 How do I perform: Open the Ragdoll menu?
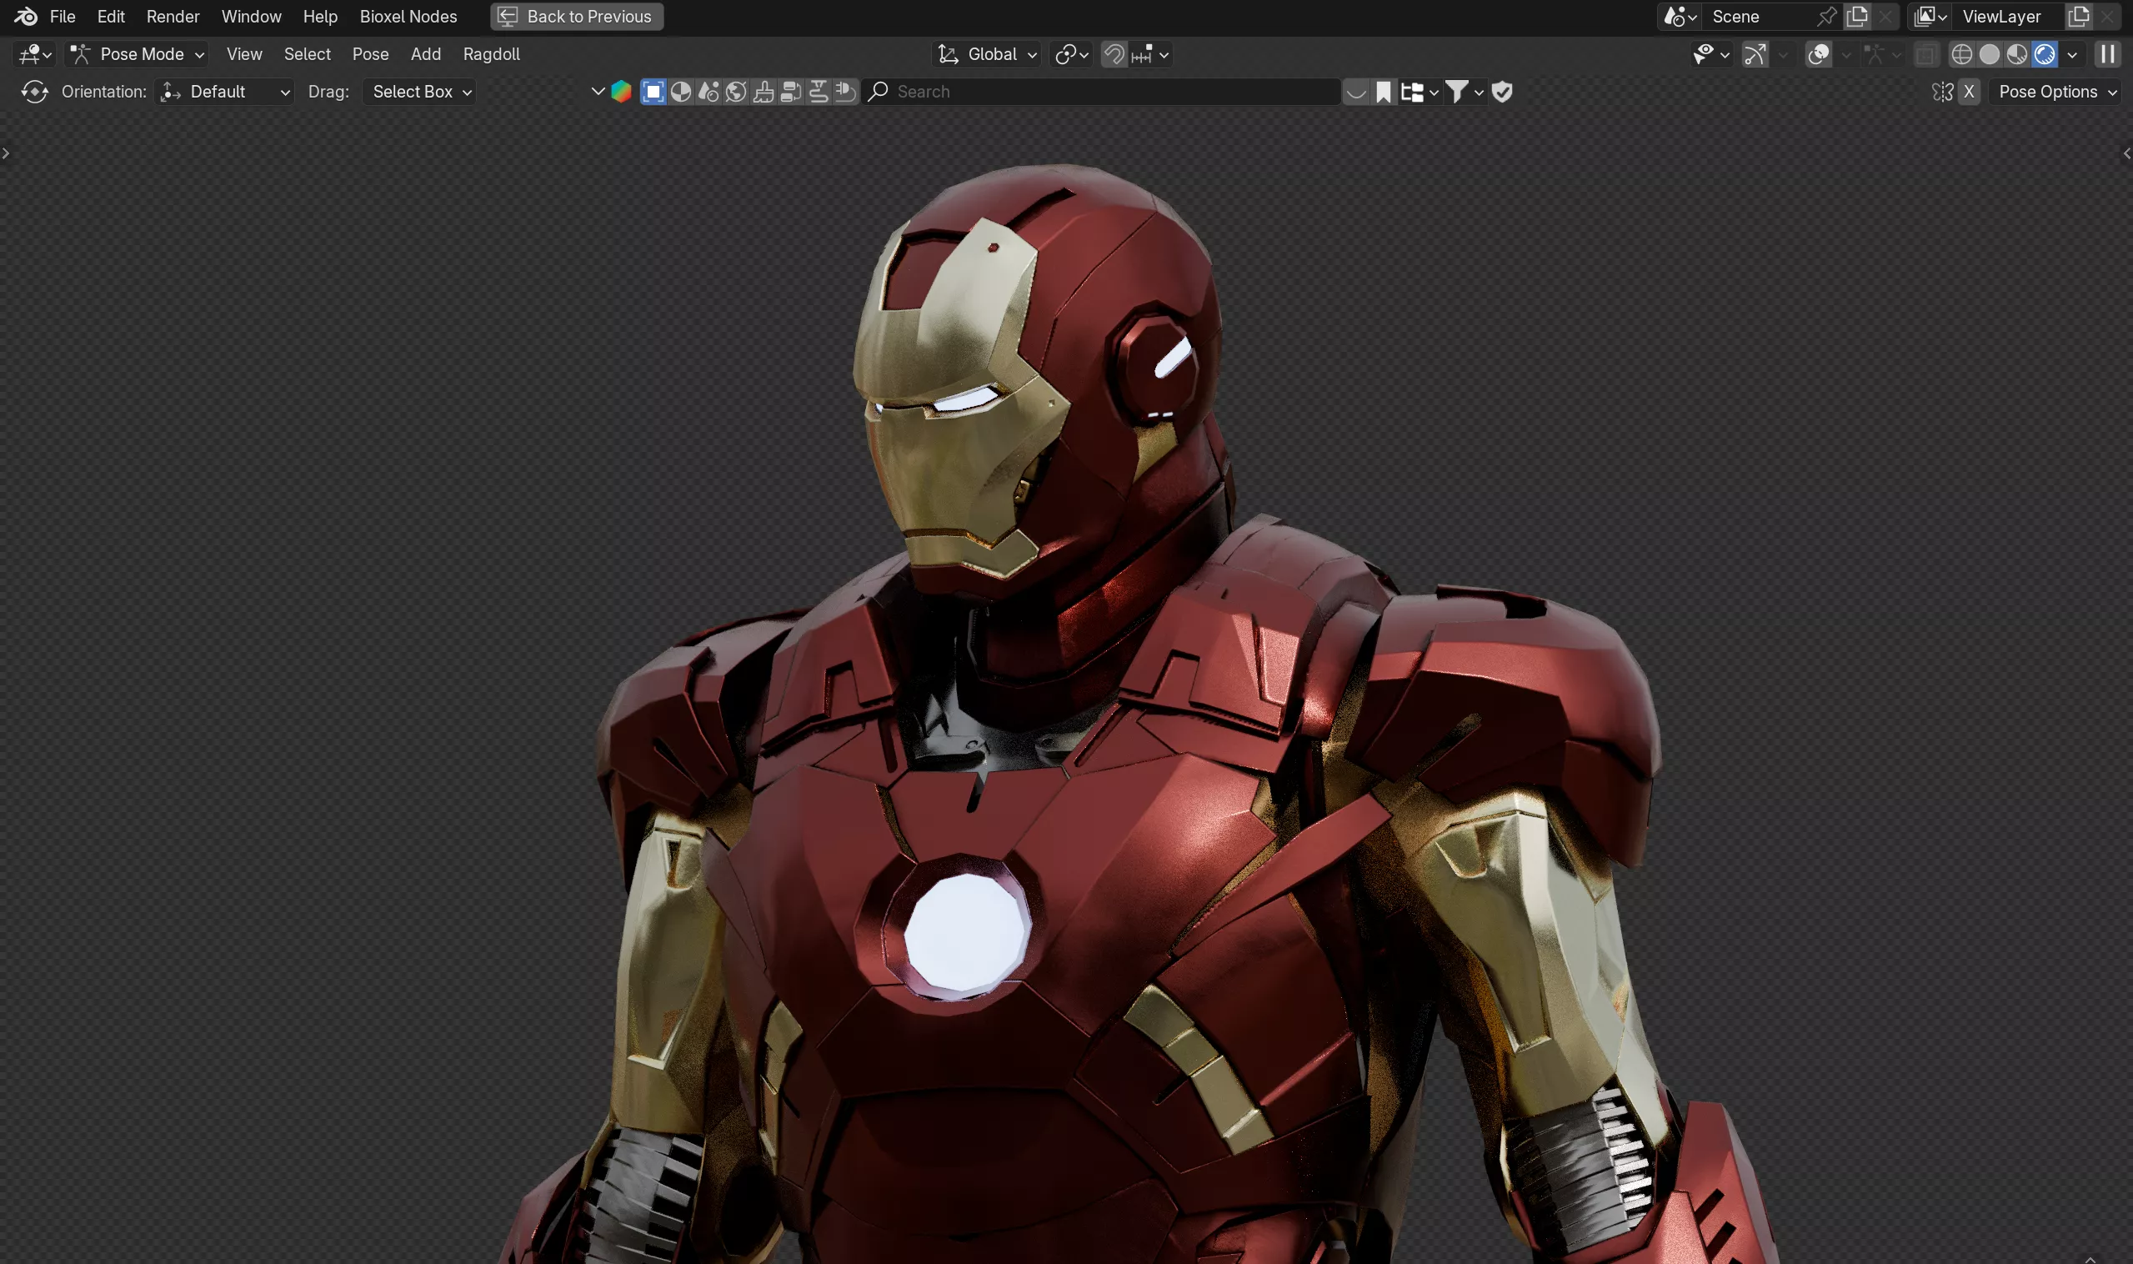click(x=491, y=54)
